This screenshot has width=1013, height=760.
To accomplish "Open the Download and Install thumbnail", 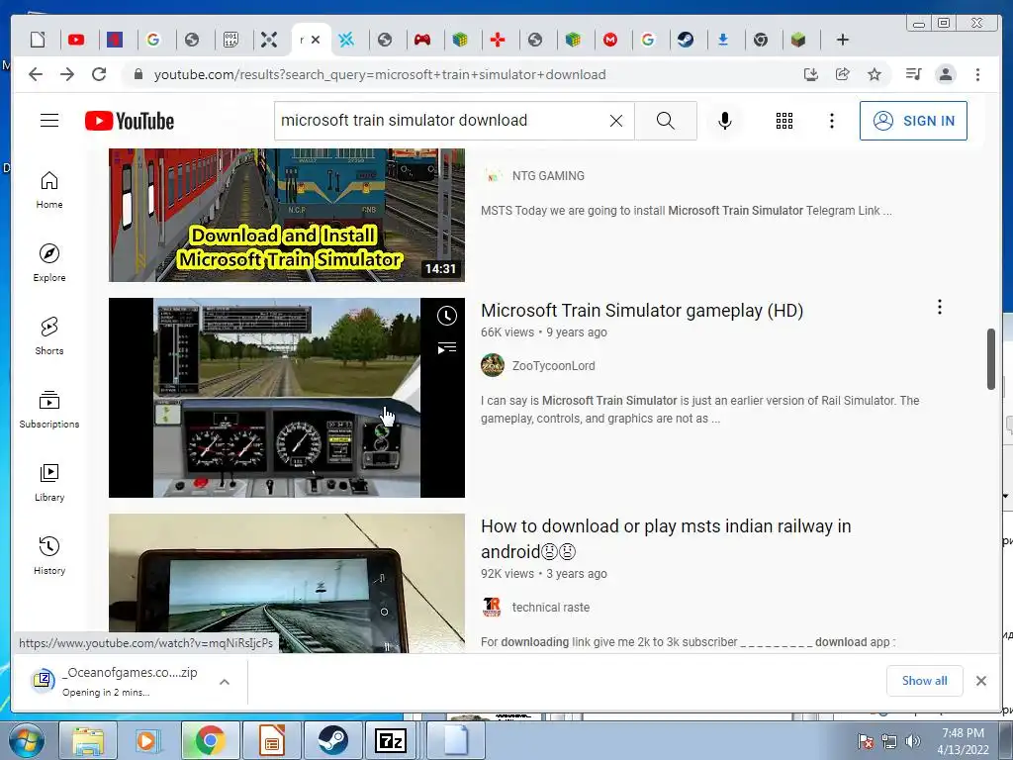I will click(x=286, y=215).
